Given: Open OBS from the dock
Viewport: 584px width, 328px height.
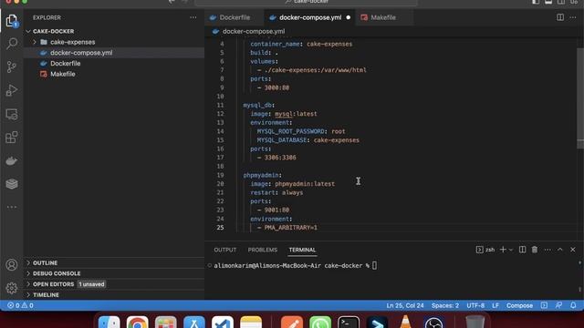Looking at the screenshot, I should (434, 323).
